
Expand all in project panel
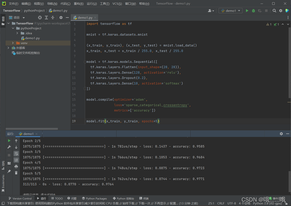point(46,17)
